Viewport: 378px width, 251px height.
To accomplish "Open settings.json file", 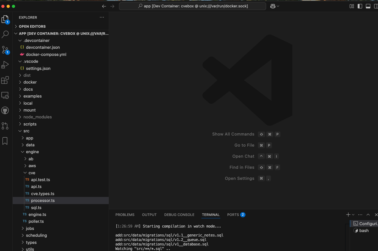I will (x=61, y=68).
